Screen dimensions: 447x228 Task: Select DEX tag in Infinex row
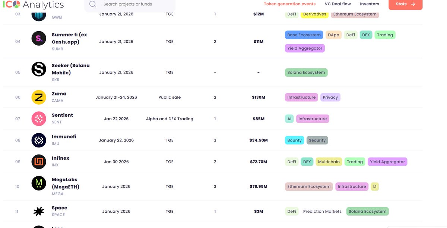(307, 162)
